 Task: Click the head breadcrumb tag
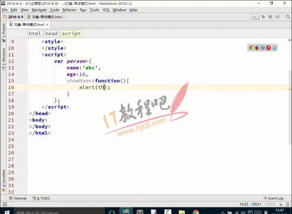click(x=51, y=33)
